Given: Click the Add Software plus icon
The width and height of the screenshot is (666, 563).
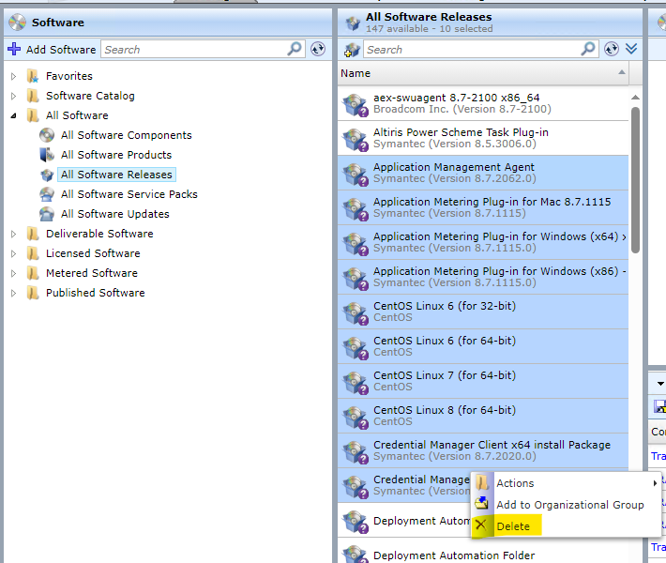Looking at the screenshot, I should coord(14,49).
